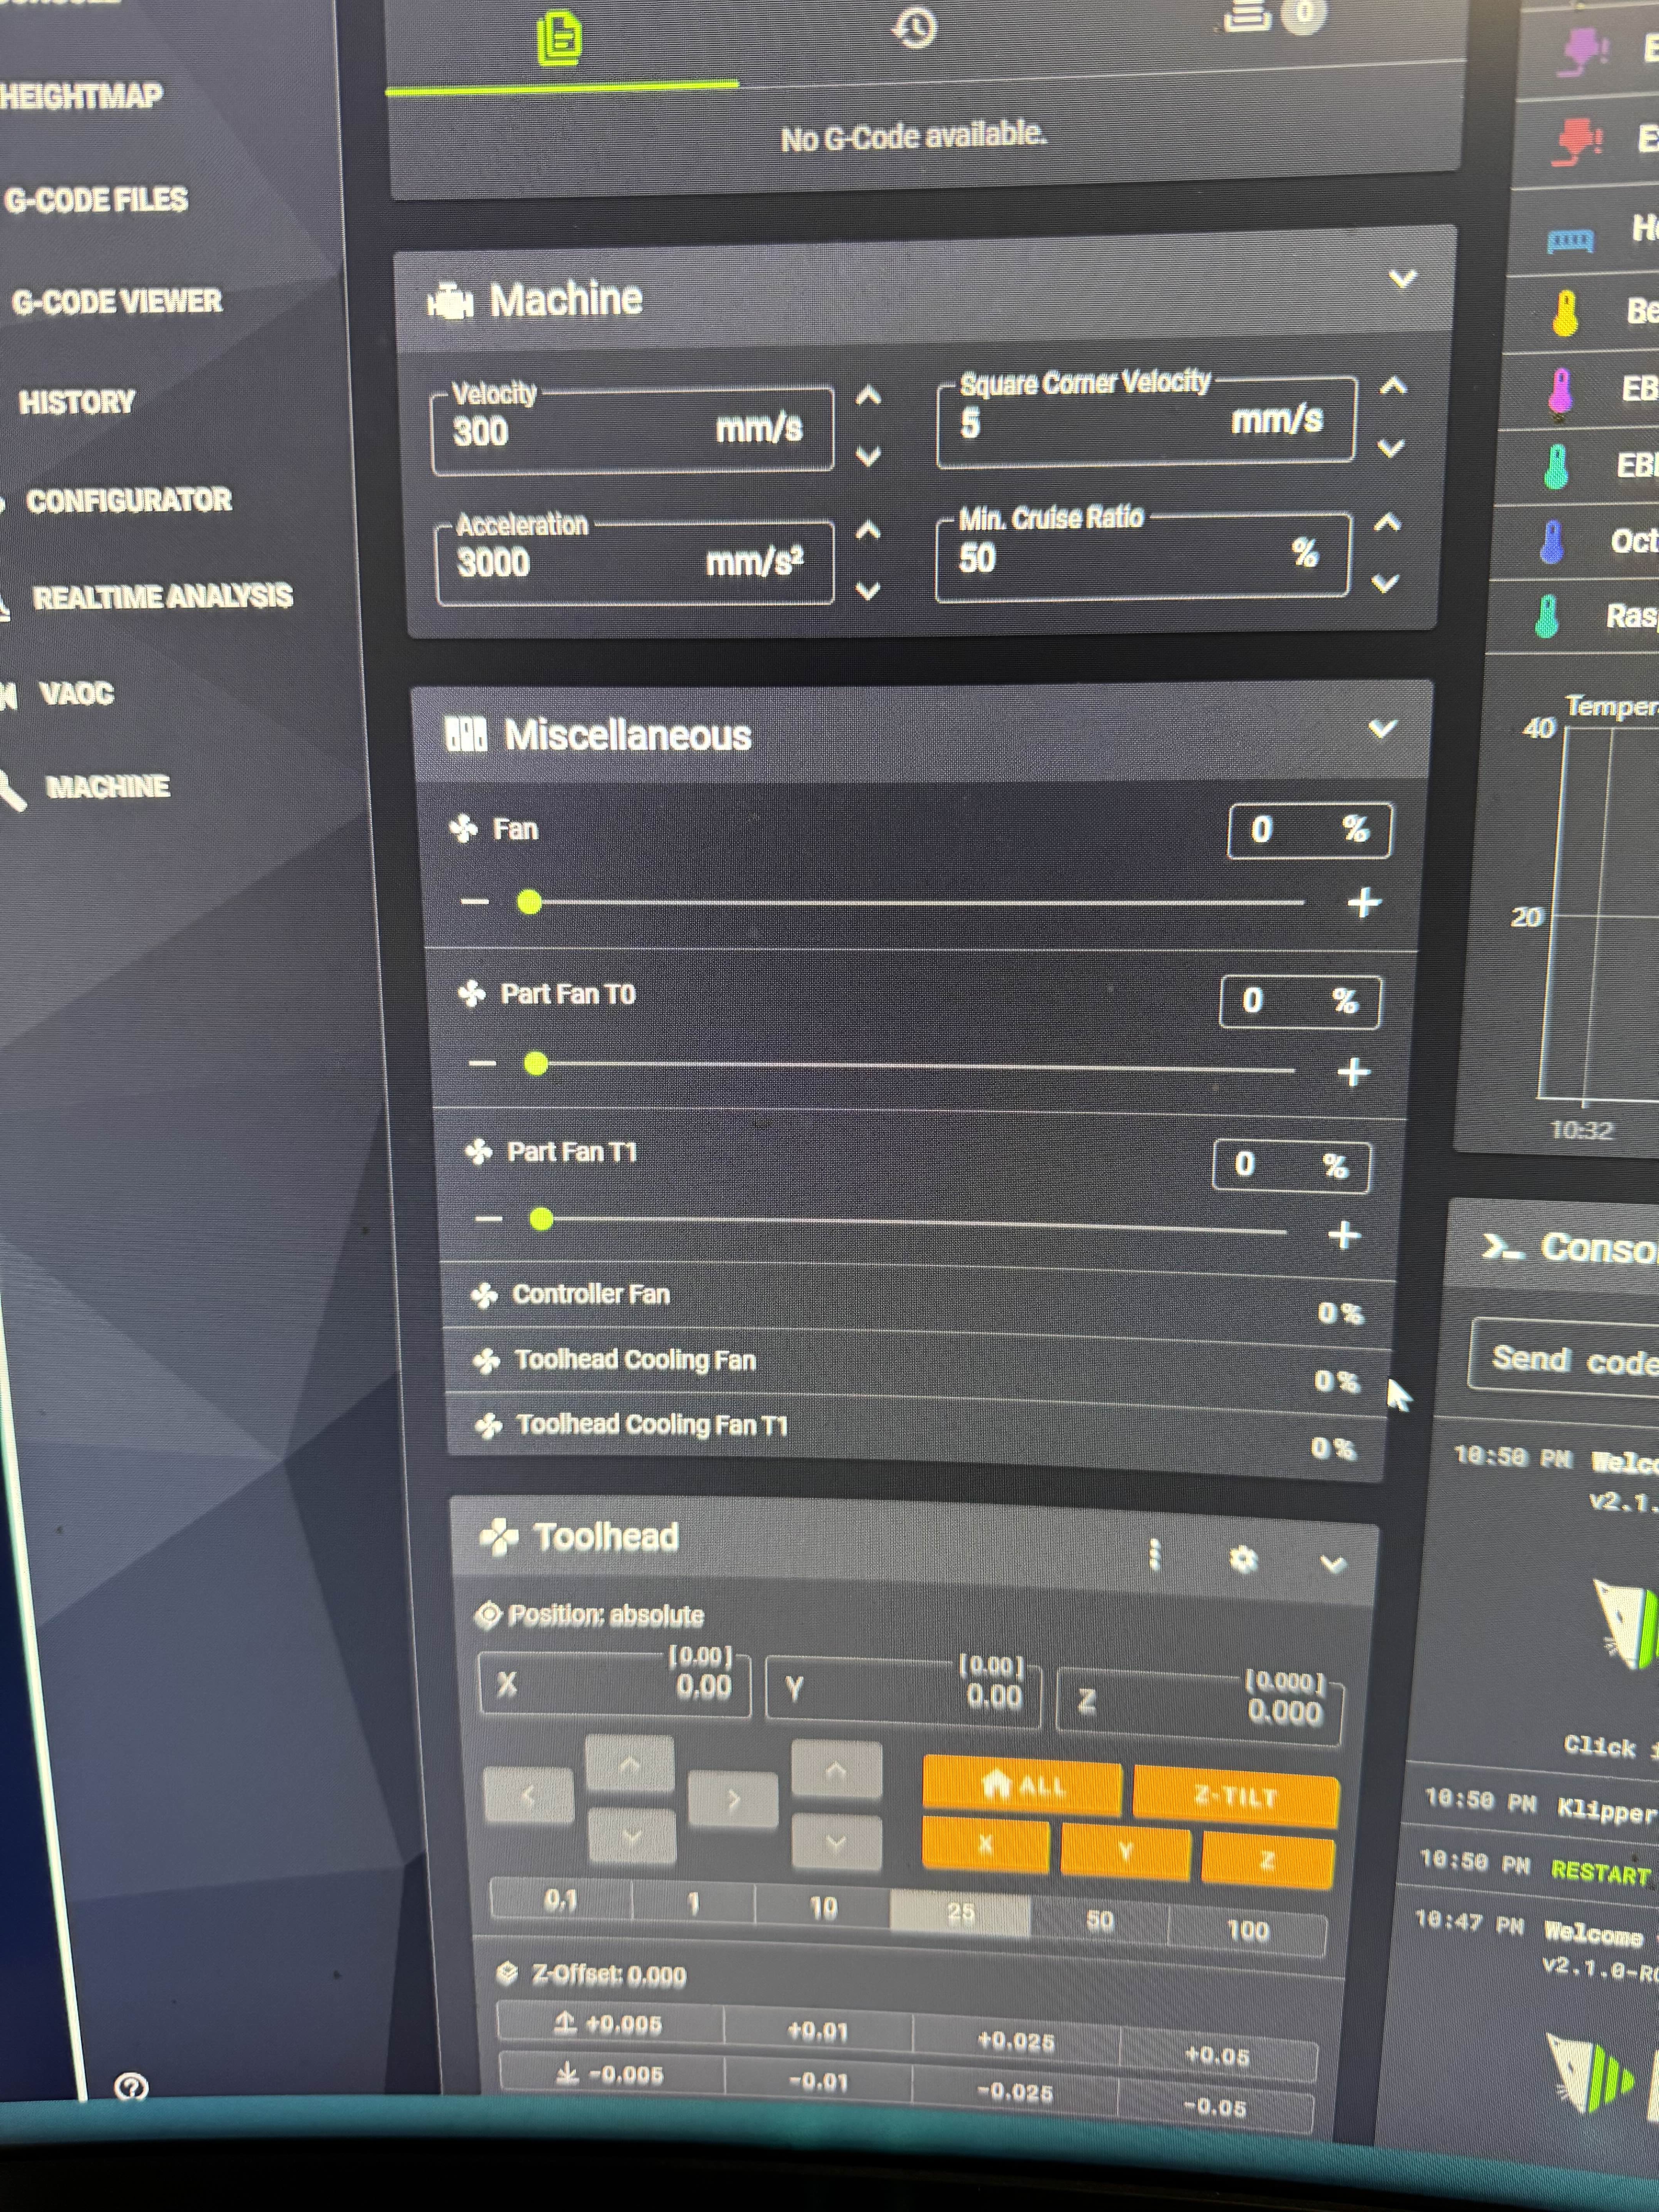Image resolution: width=1659 pixels, height=2212 pixels.
Task: Select the 1 move distance
Action: tap(693, 1903)
